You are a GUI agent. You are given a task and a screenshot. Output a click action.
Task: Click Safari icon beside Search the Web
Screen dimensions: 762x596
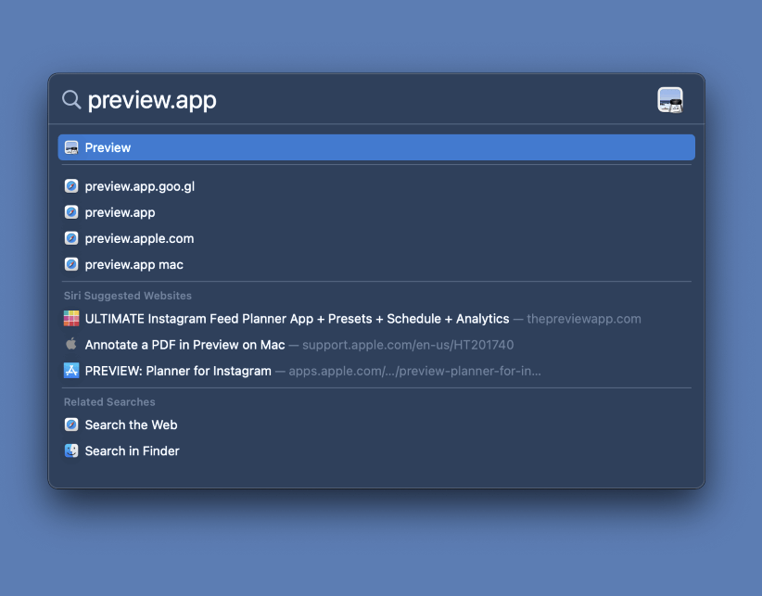71,425
